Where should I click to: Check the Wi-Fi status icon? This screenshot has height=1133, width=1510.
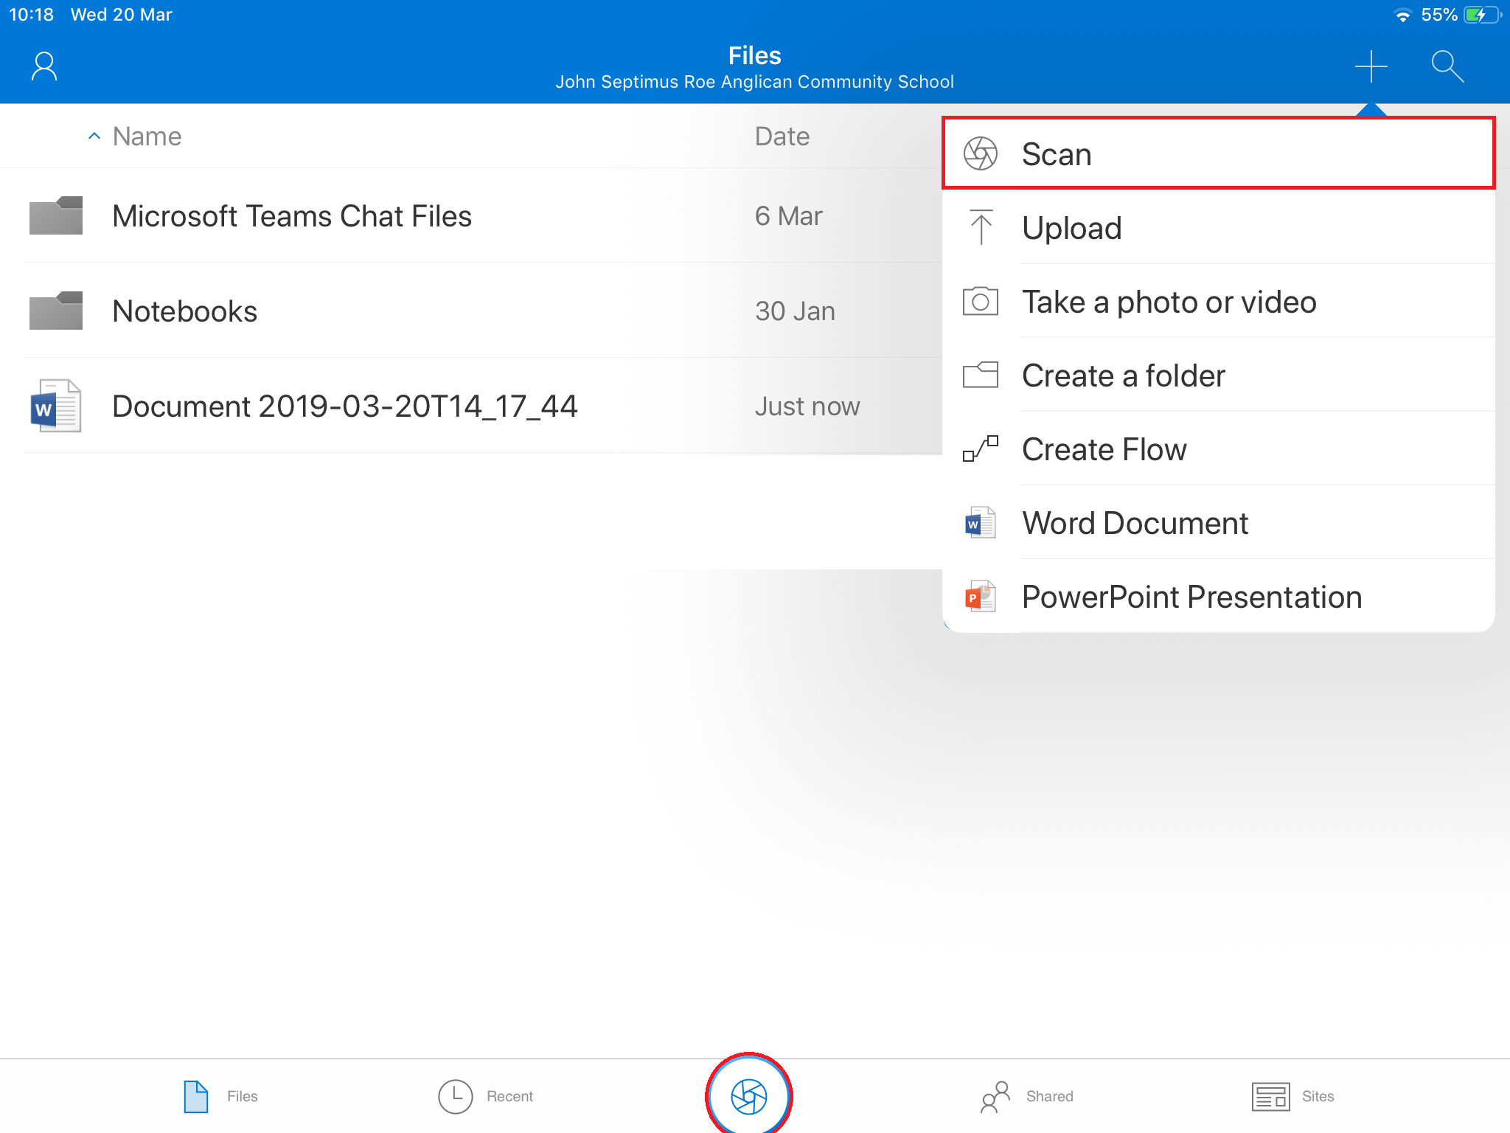(1402, 15)
